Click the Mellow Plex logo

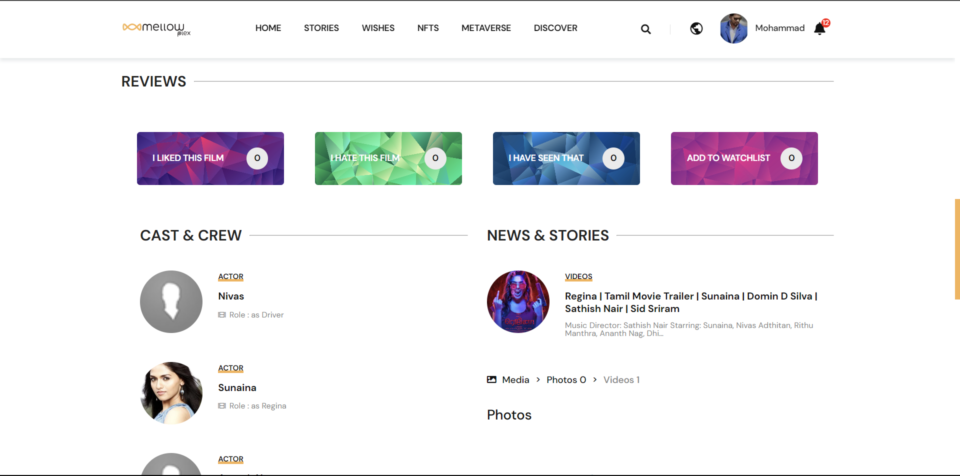[156, 28]
